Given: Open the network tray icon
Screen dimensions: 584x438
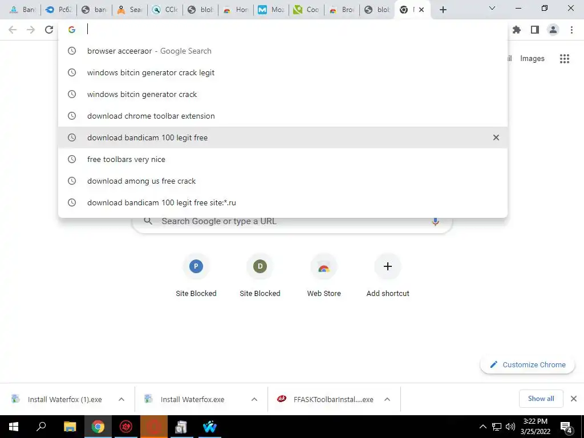Looking at the screenshot, I should 497,427.
